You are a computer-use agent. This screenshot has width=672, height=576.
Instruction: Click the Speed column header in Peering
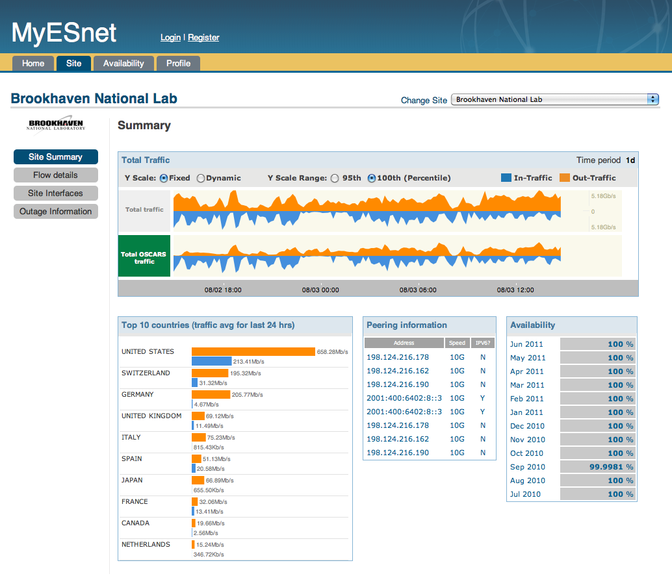click(458, 343)
